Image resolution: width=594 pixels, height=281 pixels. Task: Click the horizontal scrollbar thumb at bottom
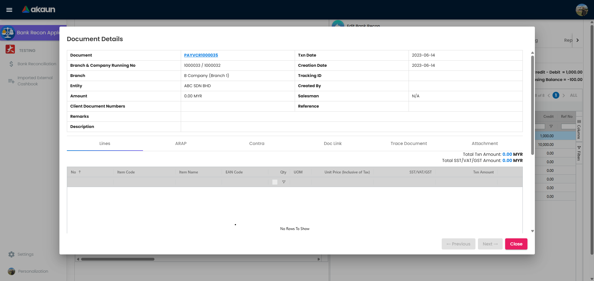(x=118, y=259)
